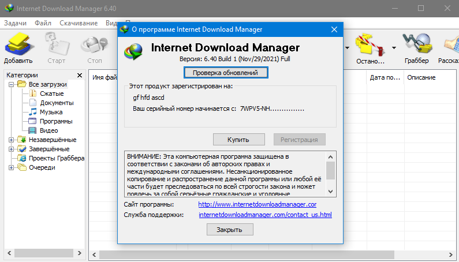The width and height of the screenshot is (459, 262).
Task: Click the Документы category page icon
Action: point(33,103)
